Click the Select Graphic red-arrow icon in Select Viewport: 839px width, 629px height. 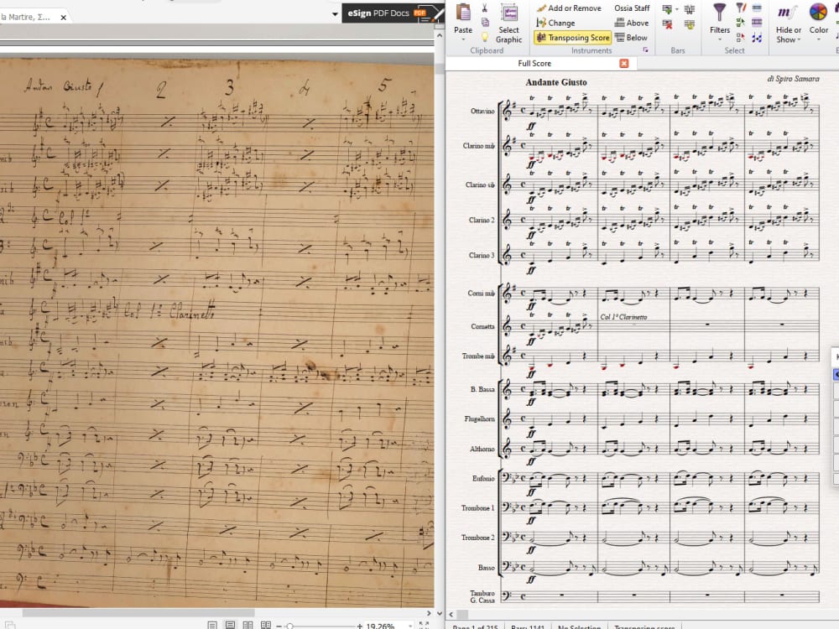click(741, 38)
